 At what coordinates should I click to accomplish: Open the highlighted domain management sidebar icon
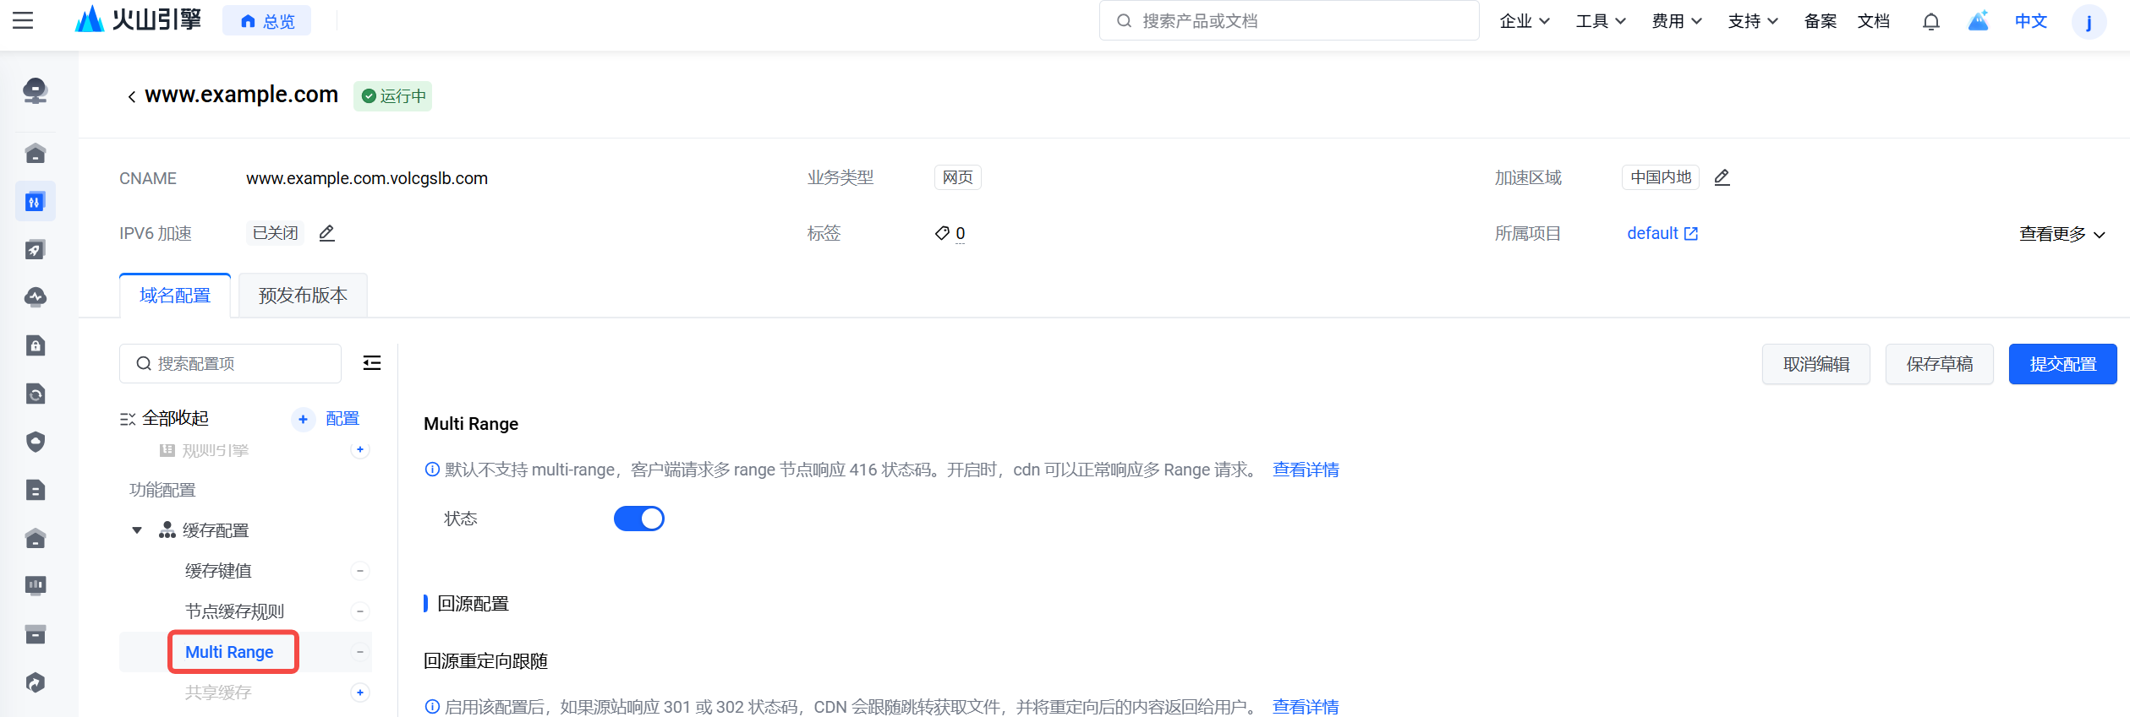pos(36,201)
